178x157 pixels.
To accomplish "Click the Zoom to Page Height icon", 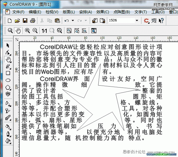I will tap(84, 31).
